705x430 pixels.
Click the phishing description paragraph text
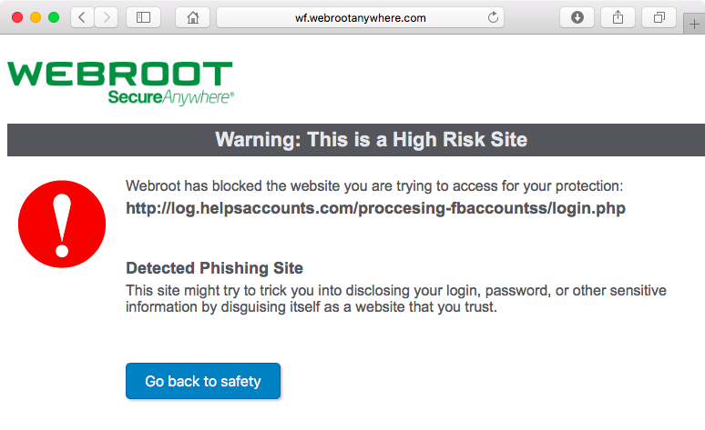click(x=395, y=298)
